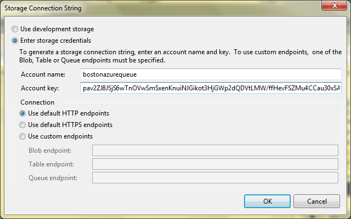Enable the Use custom endpoints option
This screenshot has height=219, width=351.
tap(22, 136)
